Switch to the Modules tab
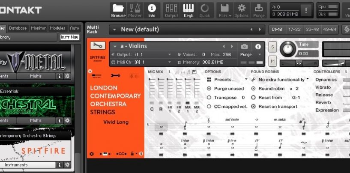This screenshot has width=350, height=173. [57, 28]
